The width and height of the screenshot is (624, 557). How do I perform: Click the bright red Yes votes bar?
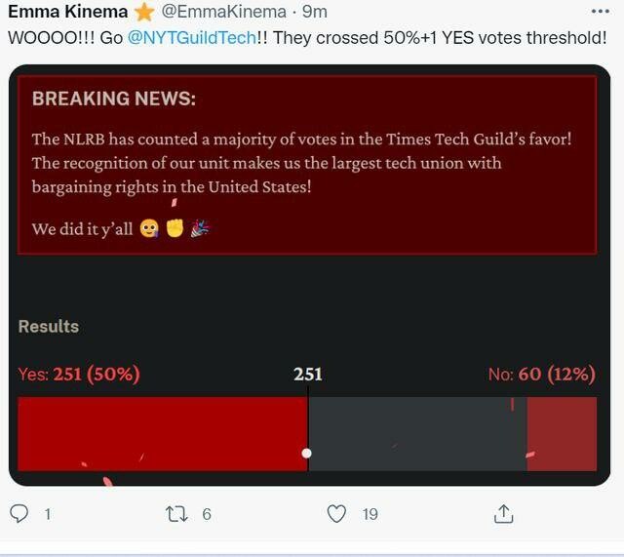[162, 433]
